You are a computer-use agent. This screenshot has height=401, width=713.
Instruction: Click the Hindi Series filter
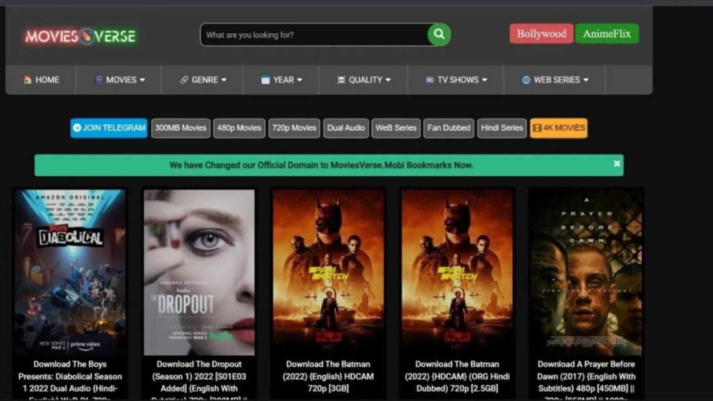[502, 128]
